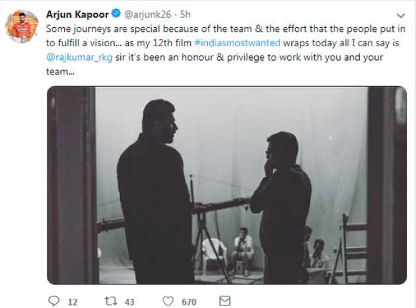Open Arjun Kapoor's profile picture avatar
This screenshot has height=308, width=416.
pyautogui.click(x=22, y=26)
